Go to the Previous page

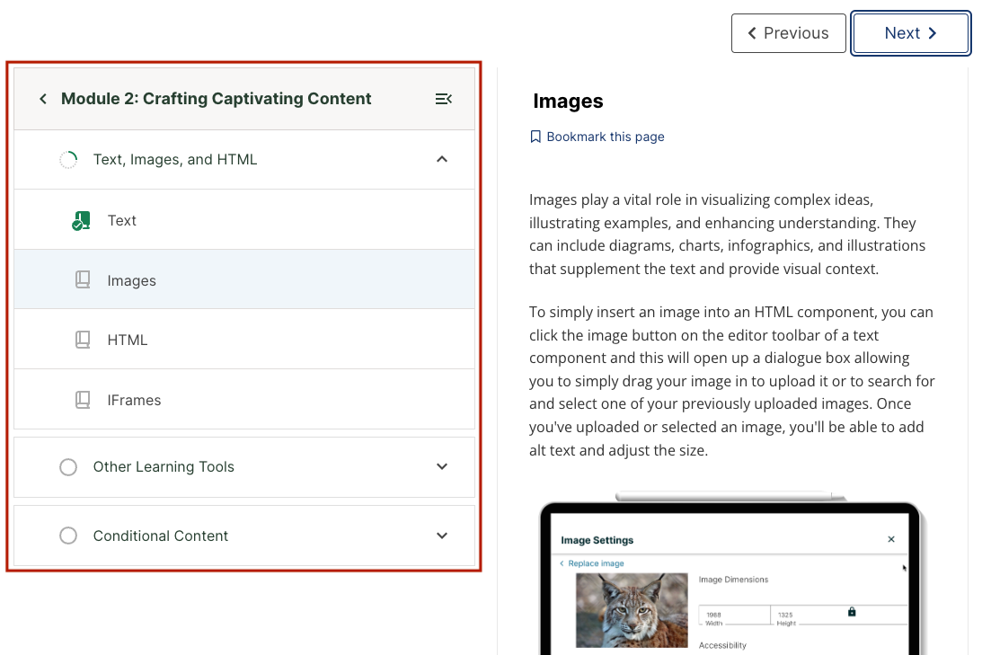point(788,33)
